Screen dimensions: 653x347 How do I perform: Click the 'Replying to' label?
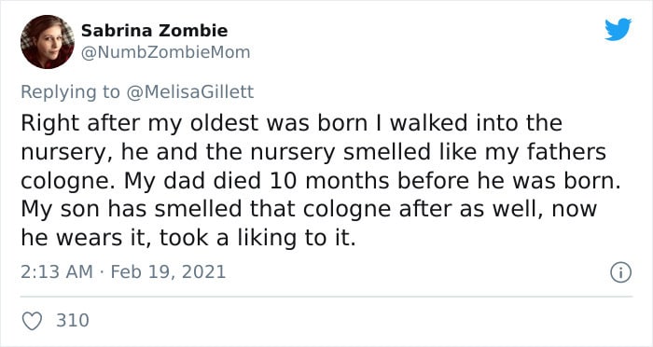70,92
